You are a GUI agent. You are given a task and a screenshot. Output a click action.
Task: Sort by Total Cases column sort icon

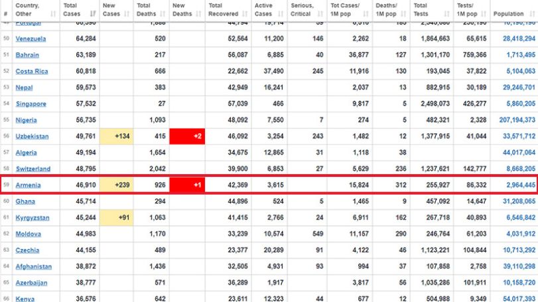point(93,14)
